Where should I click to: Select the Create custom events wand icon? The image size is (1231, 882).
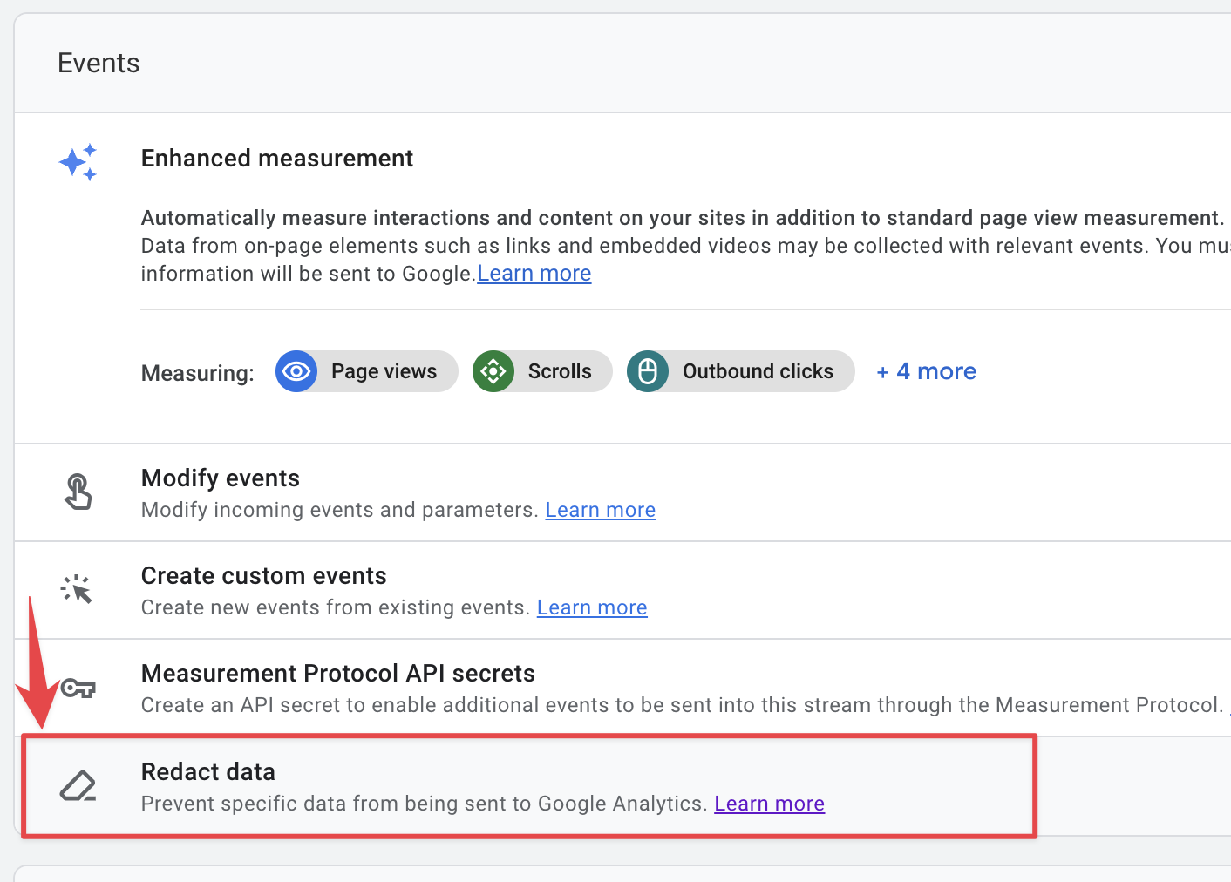[78, 589]
